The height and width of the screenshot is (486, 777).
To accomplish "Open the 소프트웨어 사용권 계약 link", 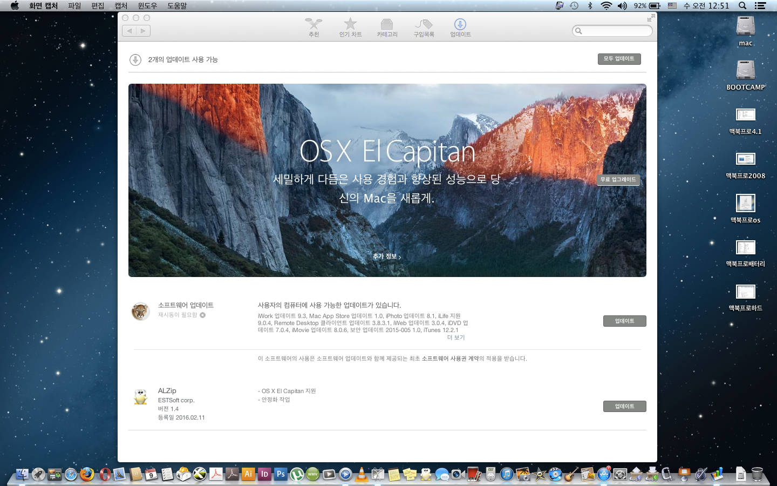I will (450, 359).
